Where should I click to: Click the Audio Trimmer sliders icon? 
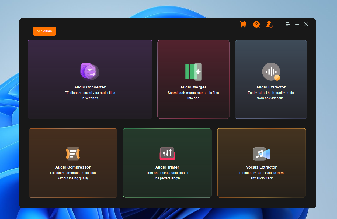pos(167,153)
